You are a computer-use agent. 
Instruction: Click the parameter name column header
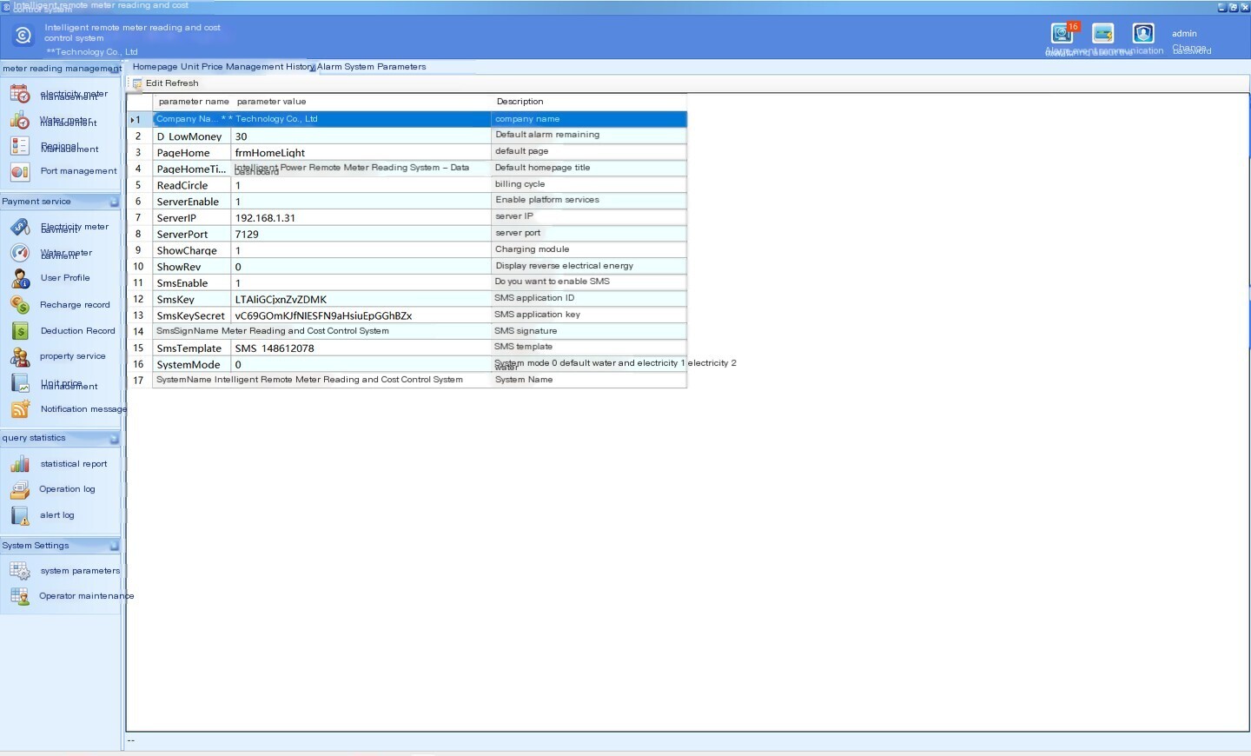pos(194,102)
